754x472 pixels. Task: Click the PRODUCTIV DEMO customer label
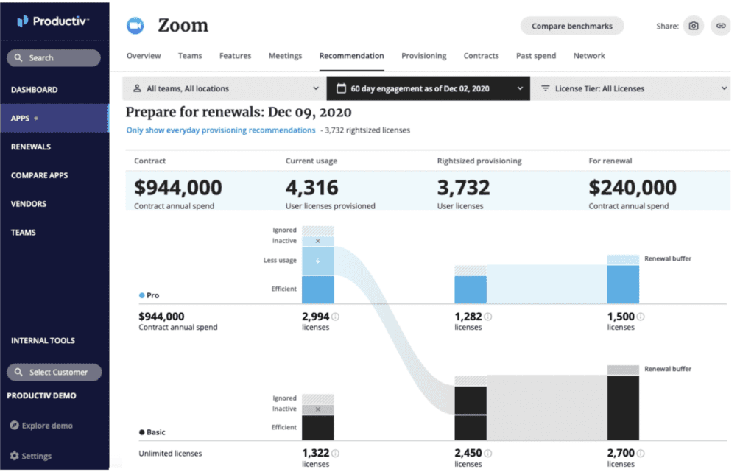point(41,395)
